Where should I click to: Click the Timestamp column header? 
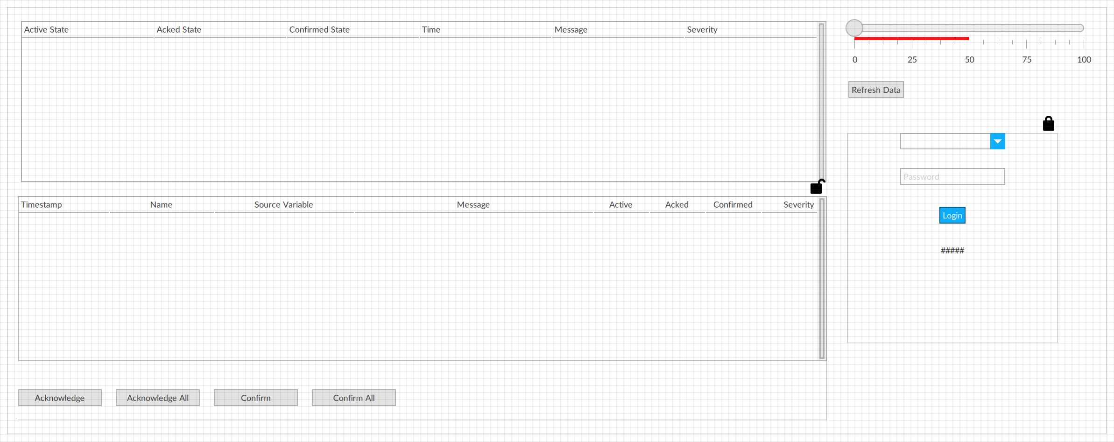coord(42,204)
